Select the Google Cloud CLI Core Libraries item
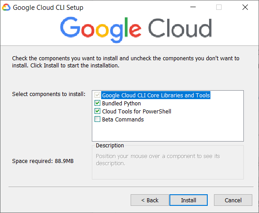Viewport: 259px width, 213px height. 156,95
